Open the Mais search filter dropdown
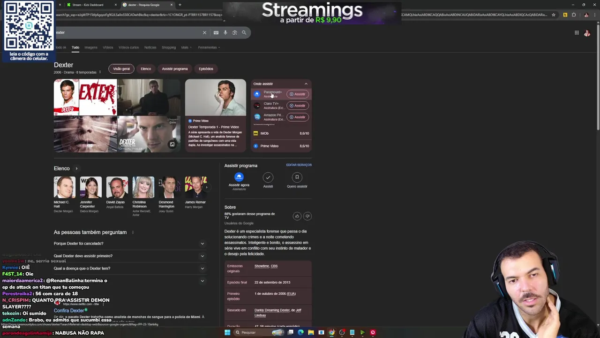Viewport: 600px width, 338px height. point(186,47)
